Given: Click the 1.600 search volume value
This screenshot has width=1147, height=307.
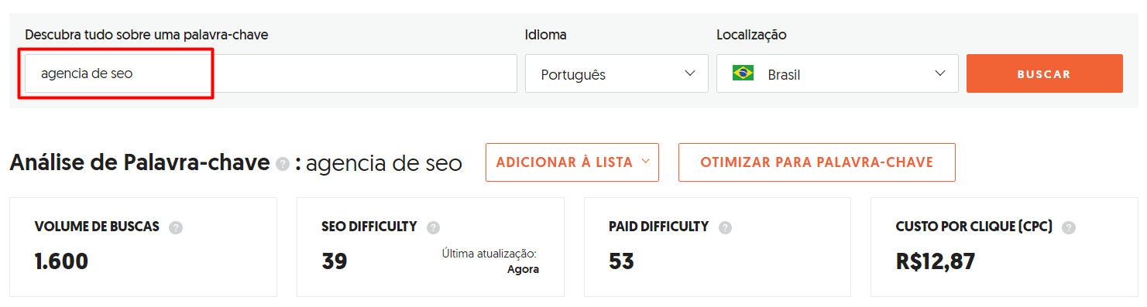Looking at the screenshot, I should tap(61, 261).
